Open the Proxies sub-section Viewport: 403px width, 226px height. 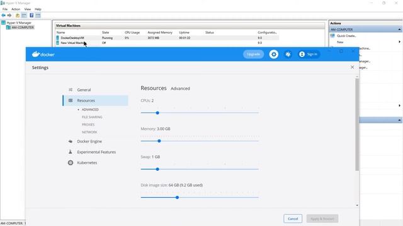(x=88, y=124)
